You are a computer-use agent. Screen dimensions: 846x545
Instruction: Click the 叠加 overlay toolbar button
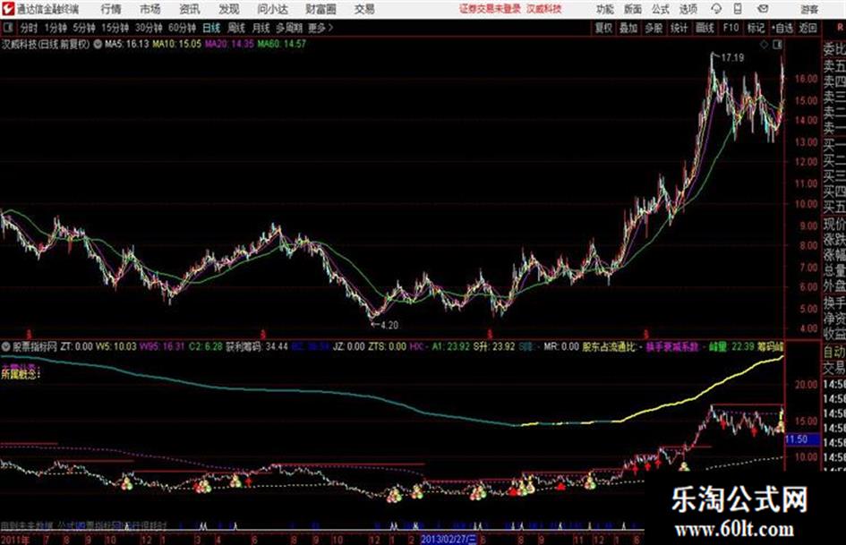pyautogui.click(x=628, y=28)
